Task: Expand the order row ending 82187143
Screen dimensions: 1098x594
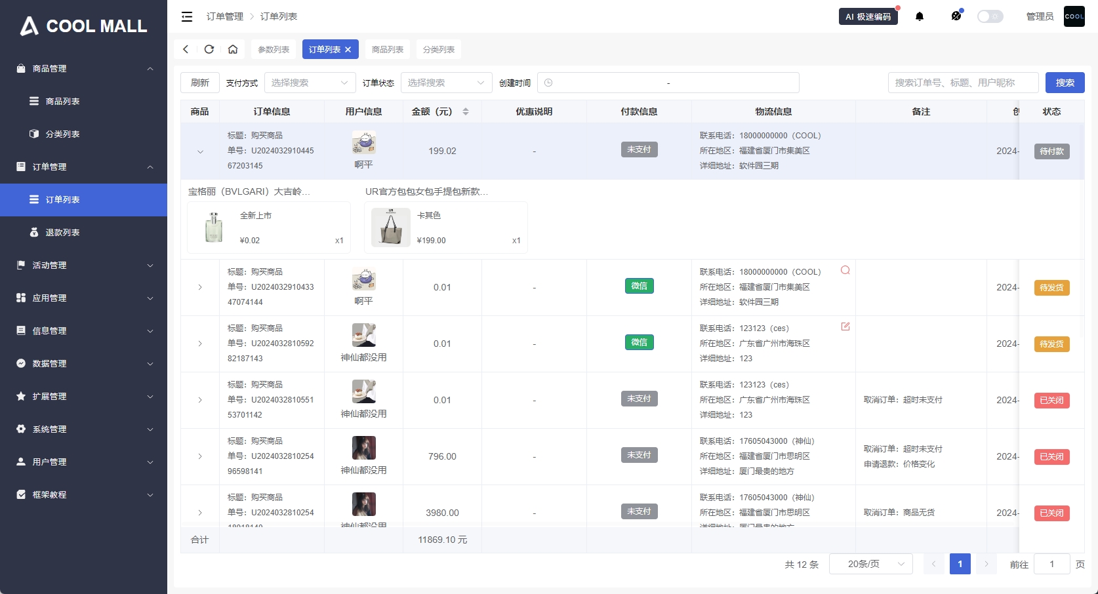Action: coord(200,344)
